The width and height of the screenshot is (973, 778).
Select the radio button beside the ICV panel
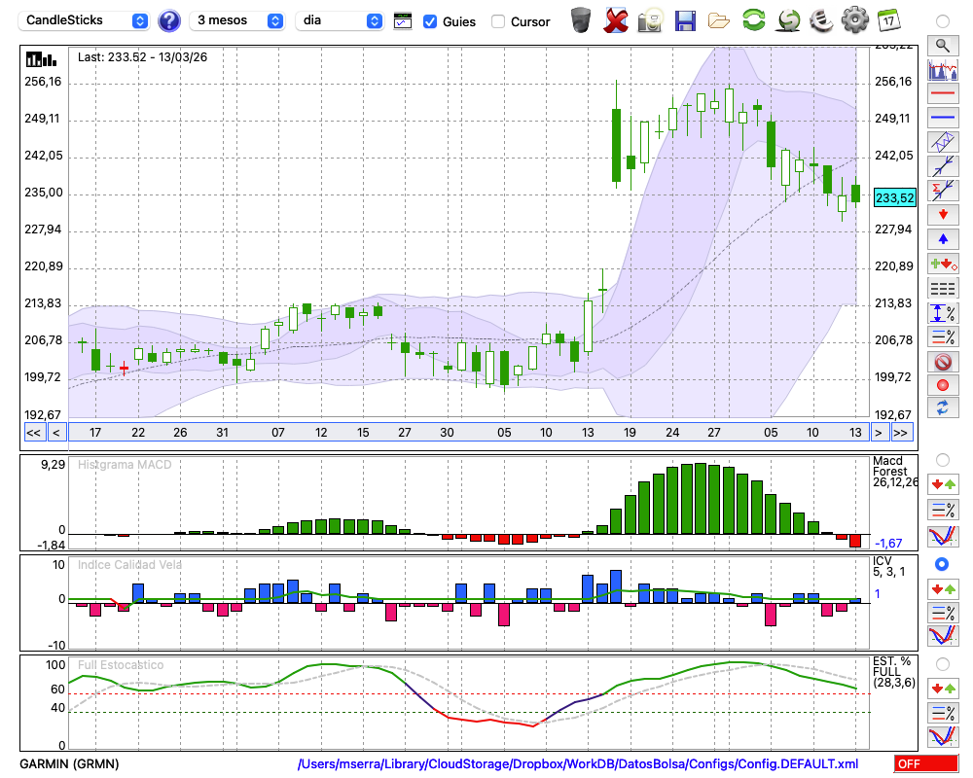942,564
